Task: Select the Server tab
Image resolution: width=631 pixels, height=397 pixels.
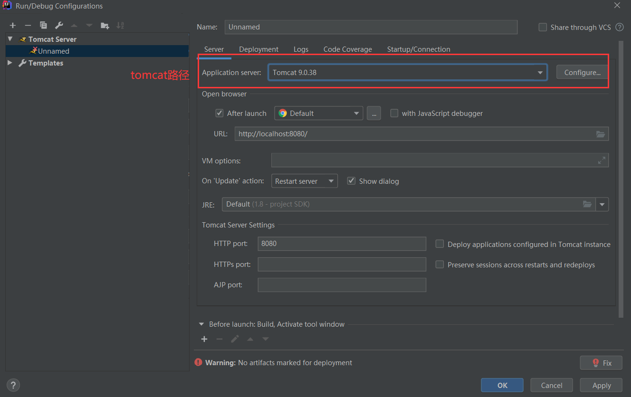Action: pos(214,49)
